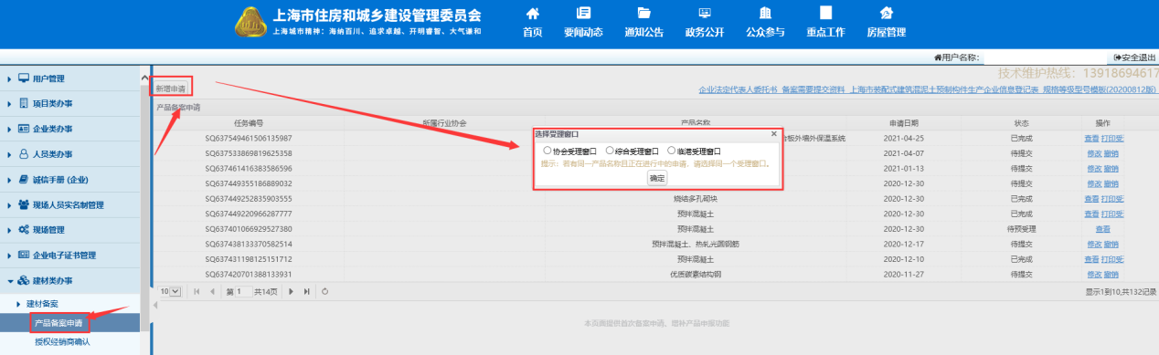Click the 状态 column header
This screenshot has width=1159, height=355.
tap(1021, 122)
